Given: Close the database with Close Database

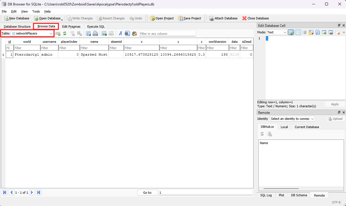Looking at the screenshot, I should tap(255, 18).
